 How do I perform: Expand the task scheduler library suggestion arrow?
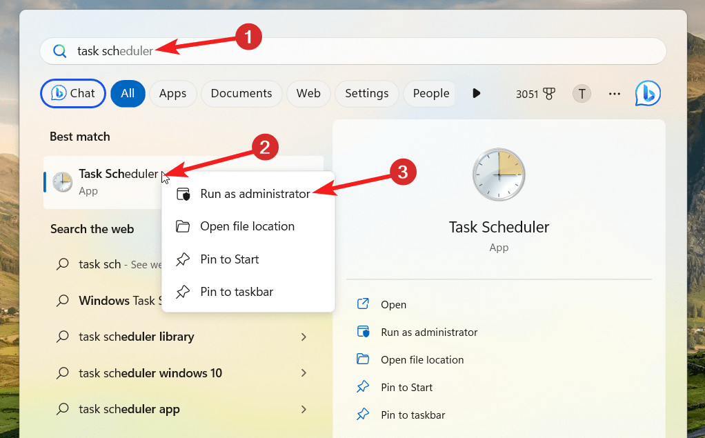(304, 337)
